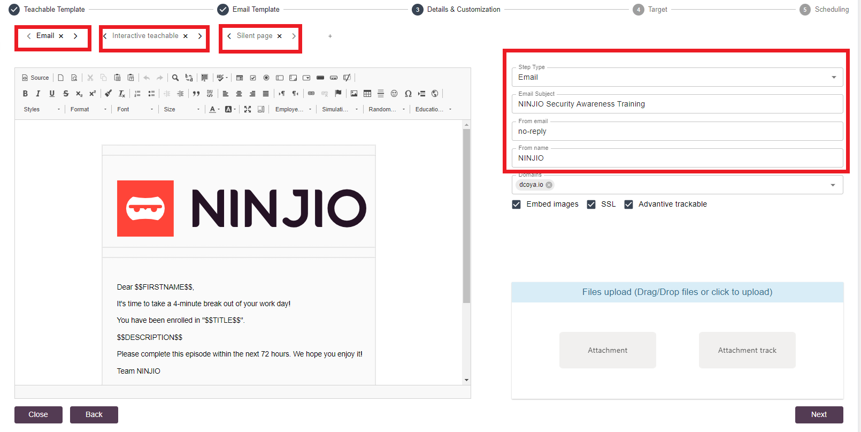The height and width of the screenshot is (432, 861).
Task: Uncheck the Embed images checkbox
Action: (x=517, y=204)
